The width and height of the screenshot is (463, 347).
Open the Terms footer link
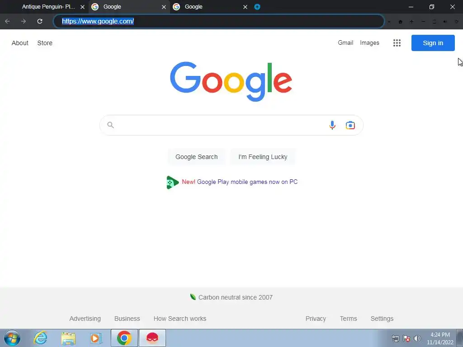[349, 319]
